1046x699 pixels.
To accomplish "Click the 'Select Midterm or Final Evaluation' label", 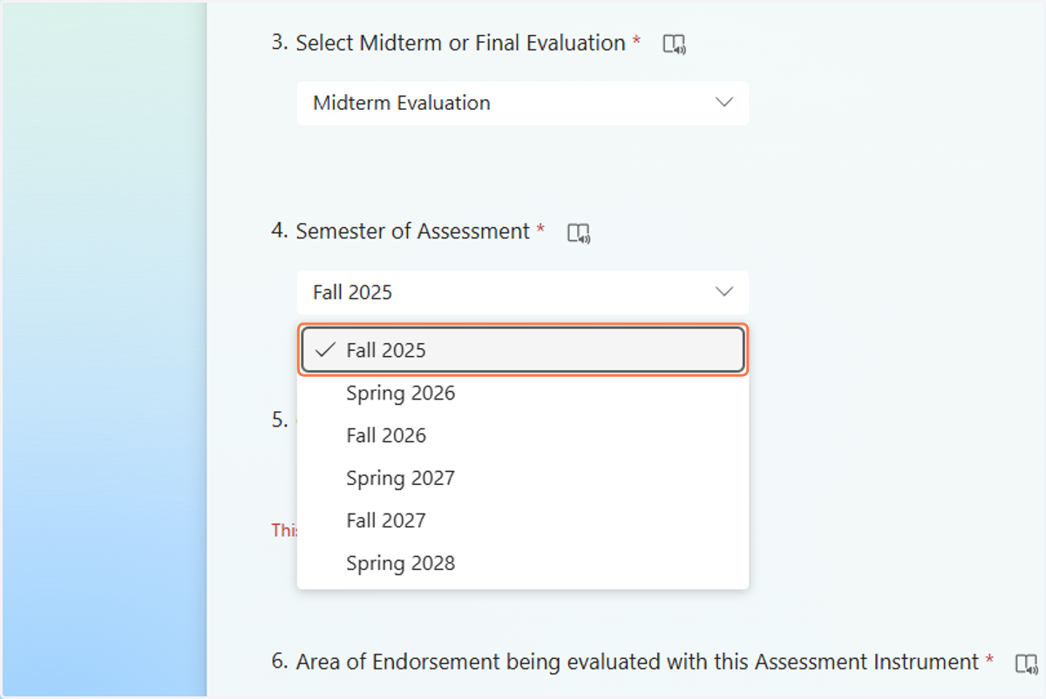I will 460,43.
